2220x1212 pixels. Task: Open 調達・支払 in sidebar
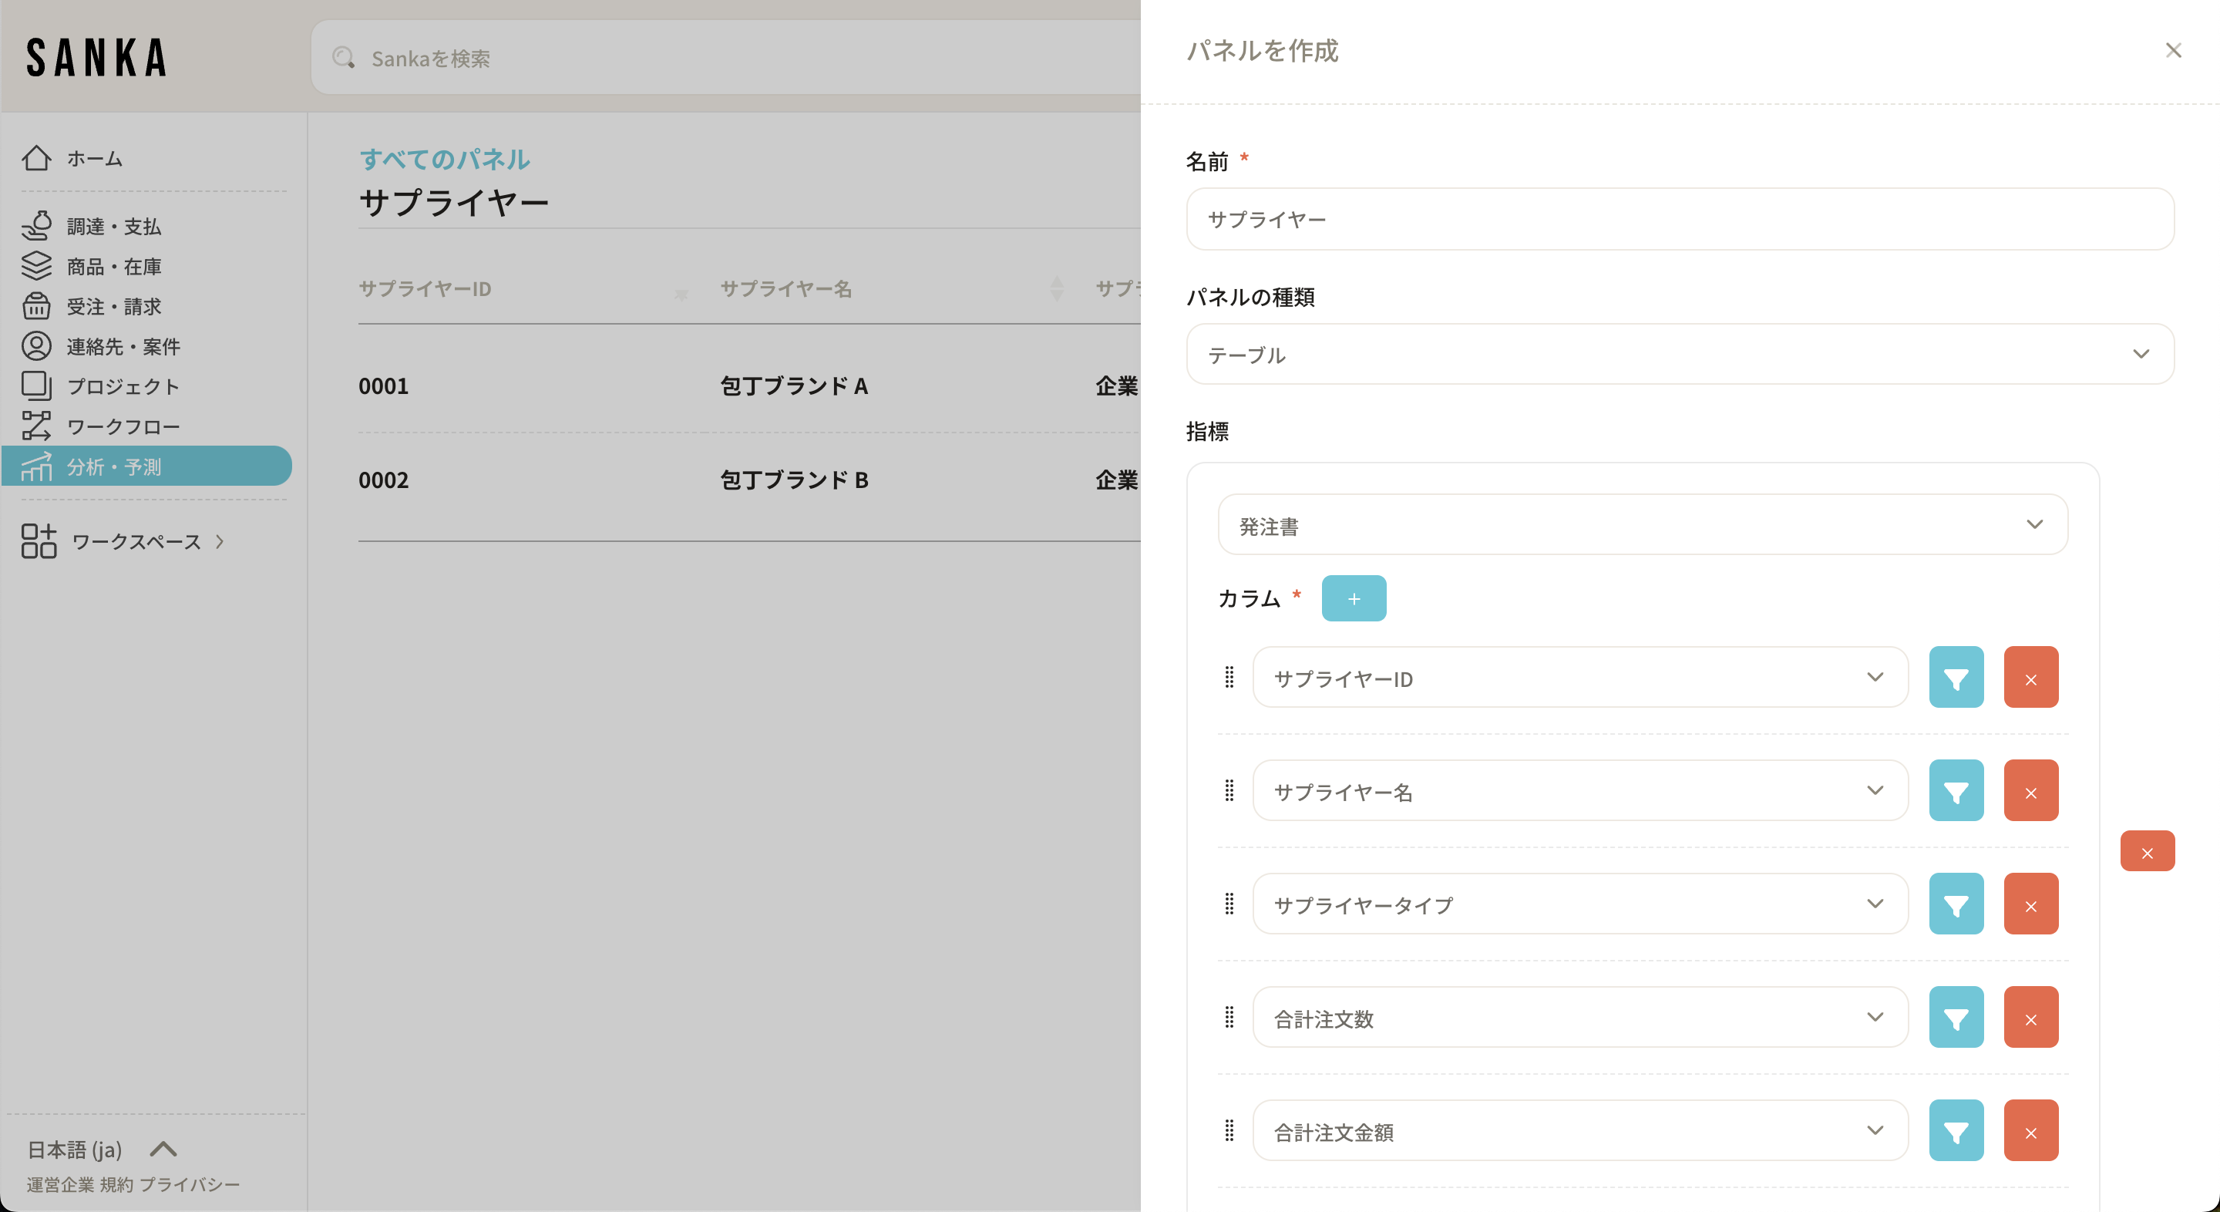point(114,226)
